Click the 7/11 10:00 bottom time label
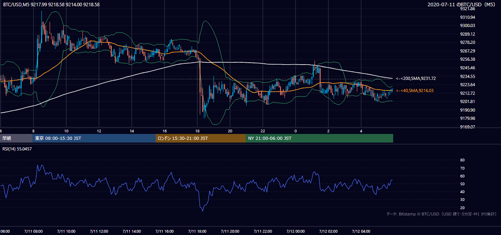Screen dimensions: 501x235 pos(66,231)
